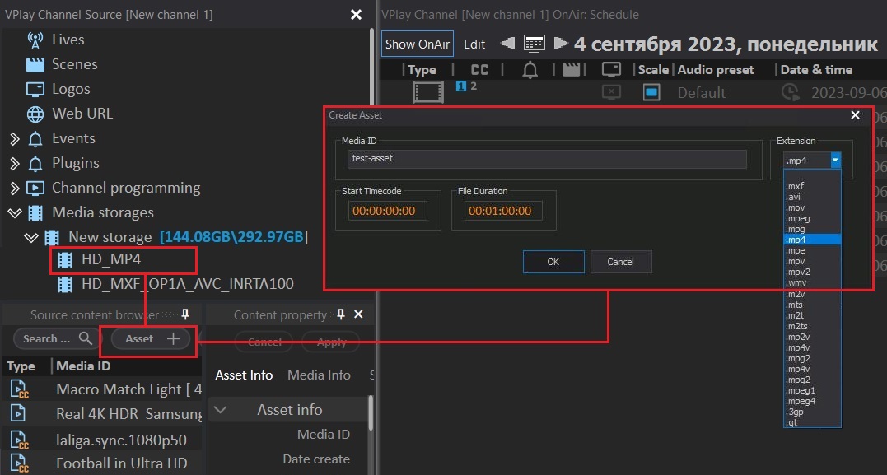This screenshot has height=475, width=887.
Task: Confirm Create Asset with OK
Action: [x=553, y=262]
